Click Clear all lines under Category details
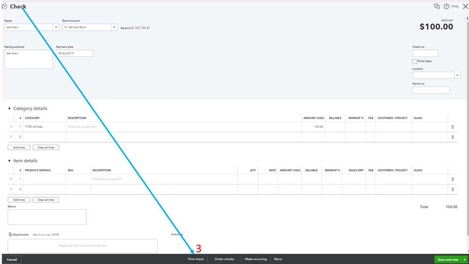This screenshot has width=469, height=264. (x=46, y=148)
